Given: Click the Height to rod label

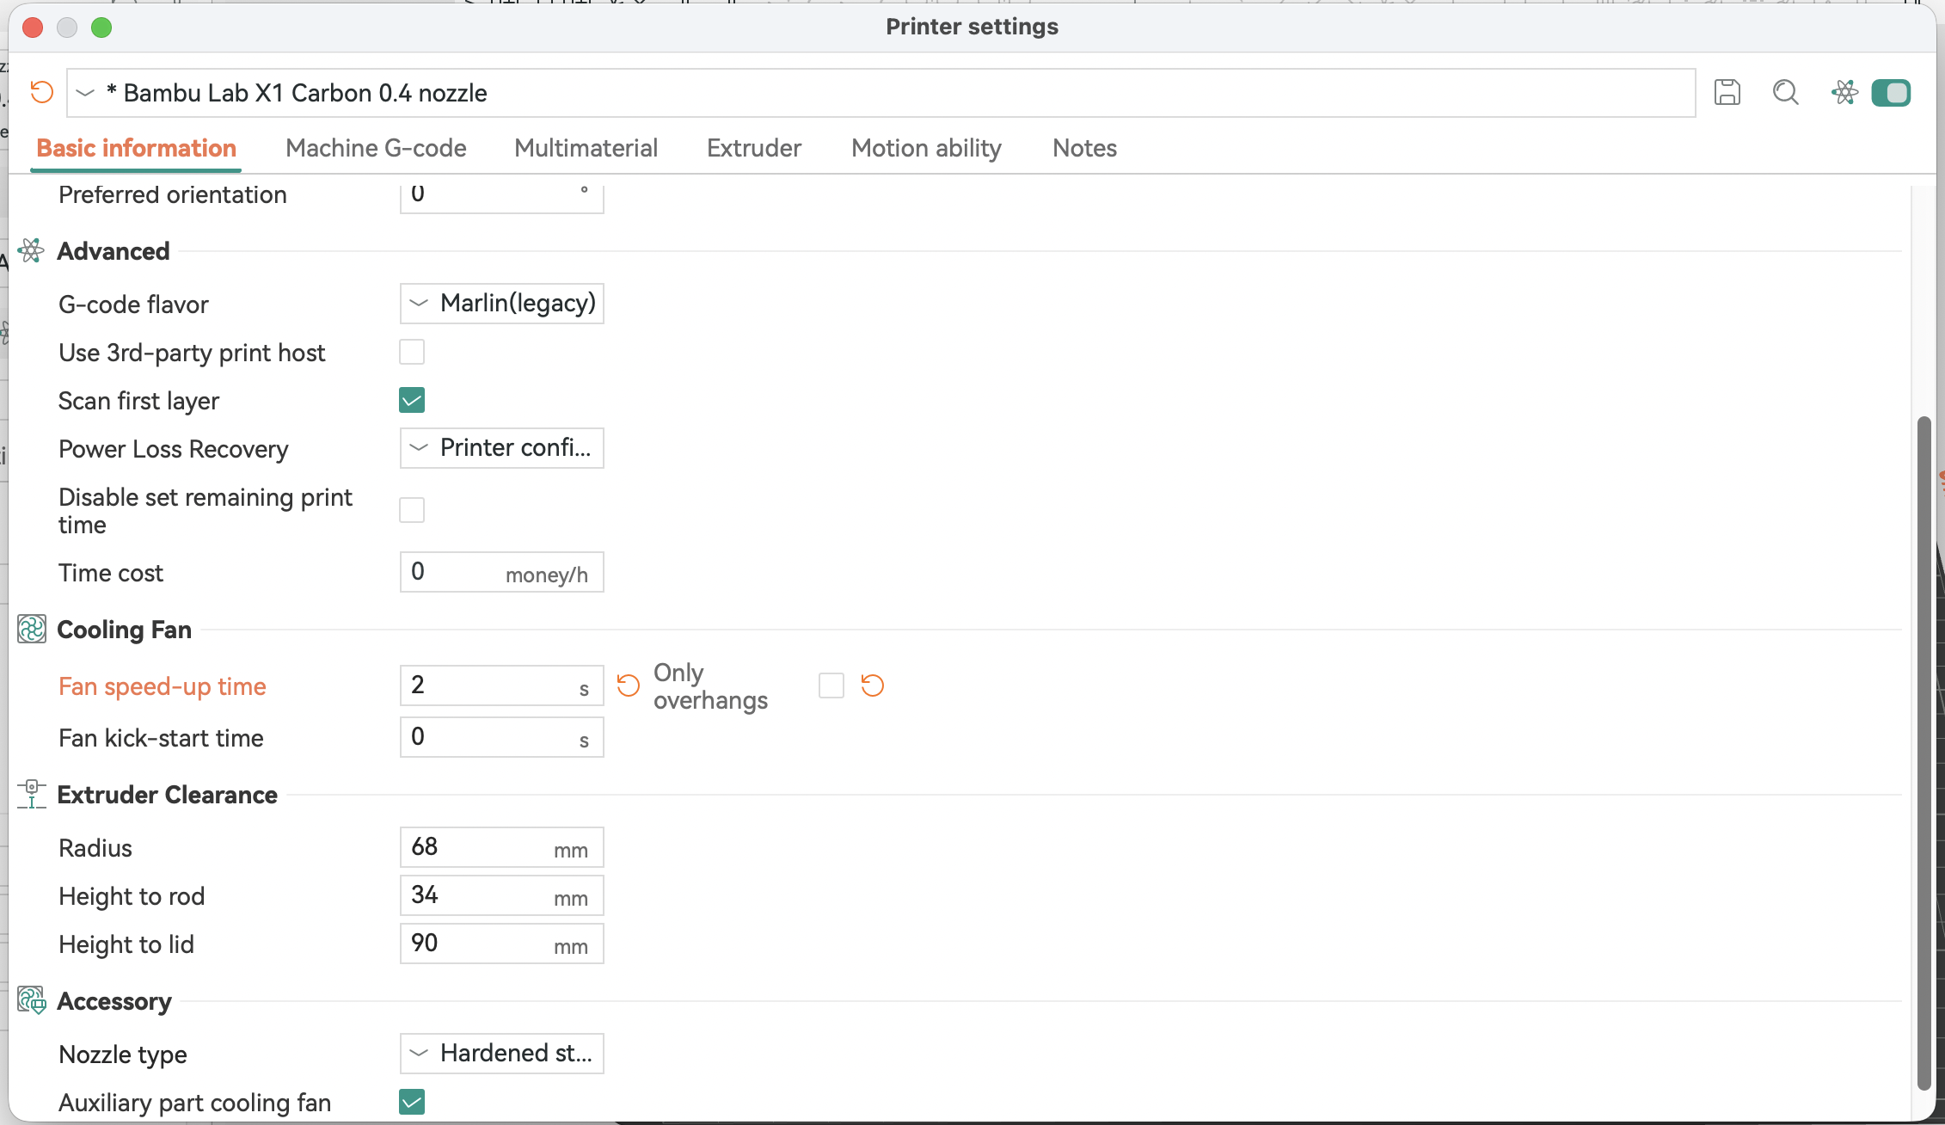Looking at the screenshot, I should [x=132, y=896].
